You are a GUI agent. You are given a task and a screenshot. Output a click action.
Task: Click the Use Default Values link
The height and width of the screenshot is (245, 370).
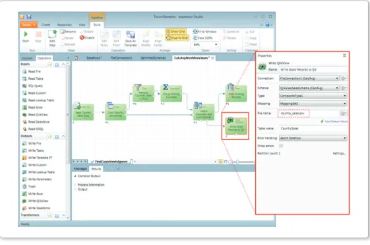point(334,122)
